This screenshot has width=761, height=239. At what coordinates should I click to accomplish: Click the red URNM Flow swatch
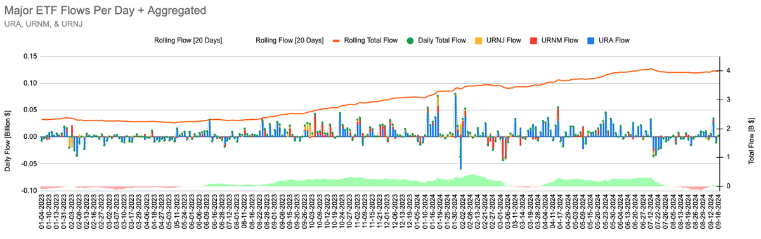533,41
